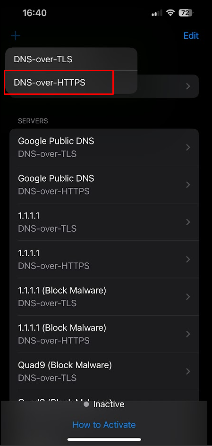Viewport: 212px width, 446px height.
Task: Select Quad9 (Block Malware) DNS-over-TLS server
Action: tap(104, 371)
